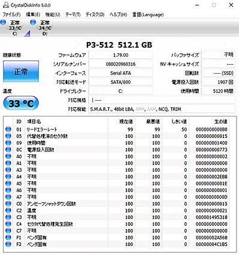Click status orb for ID C7 row

(8, 231)
